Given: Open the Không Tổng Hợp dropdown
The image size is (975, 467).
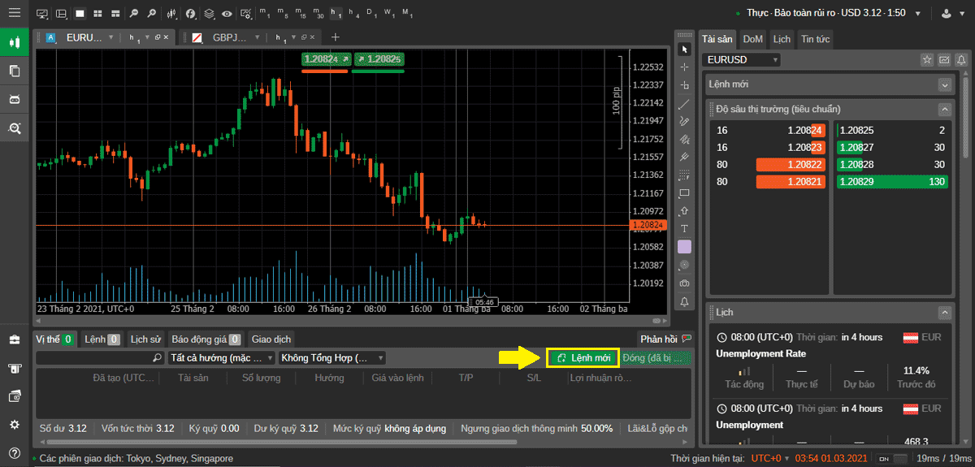Looking at the screenshot, I should (331, 357).
